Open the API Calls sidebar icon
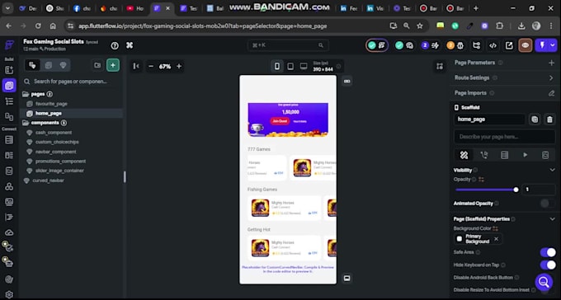Screen dimensions: 561x300 pos(9,186)
